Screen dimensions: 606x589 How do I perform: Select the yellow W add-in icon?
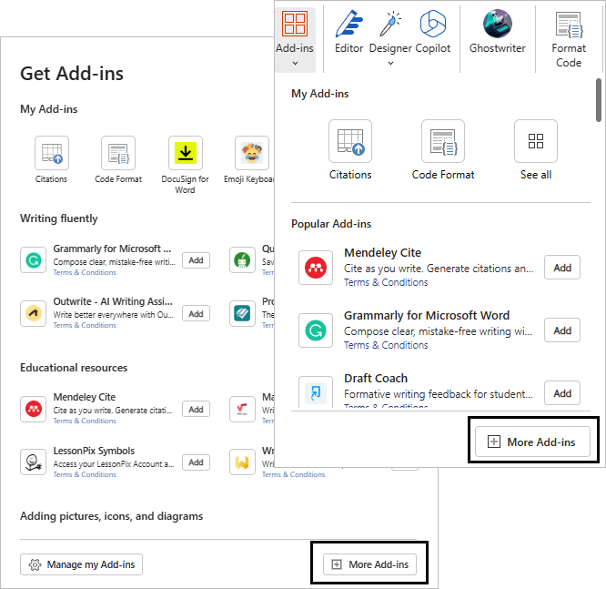click(x=242, y=462)
